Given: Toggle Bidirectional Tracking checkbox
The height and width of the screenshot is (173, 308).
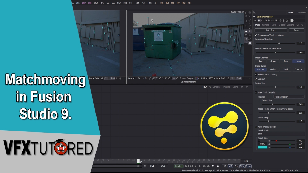Looking at the screenshot, I should click(x=256, y=75).
